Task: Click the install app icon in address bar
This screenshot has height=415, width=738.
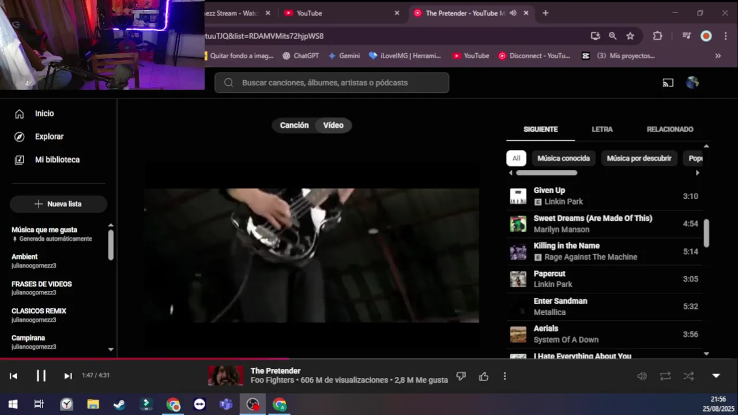Action: click(595, 36)
